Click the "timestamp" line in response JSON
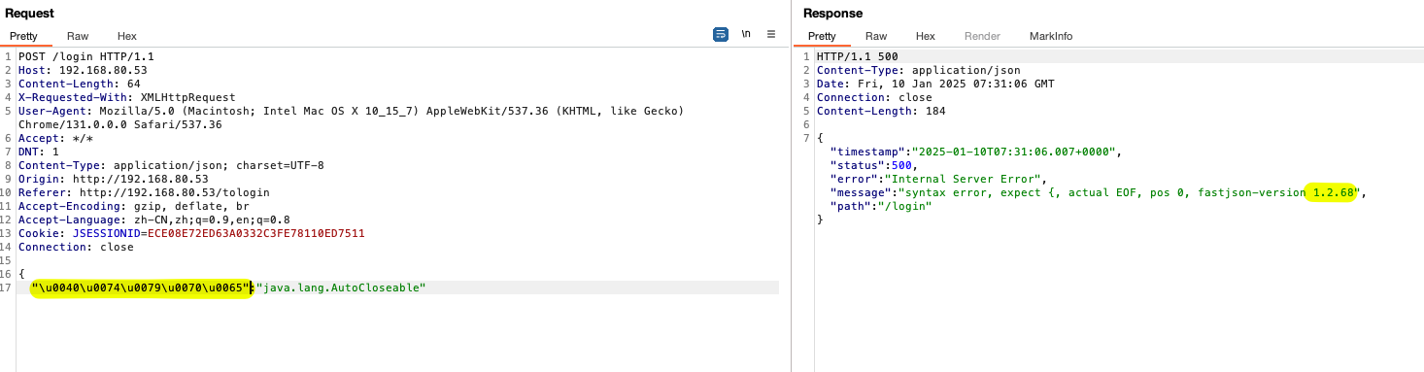The width and height of the screenshot is (1424, 372). [976, 152]
